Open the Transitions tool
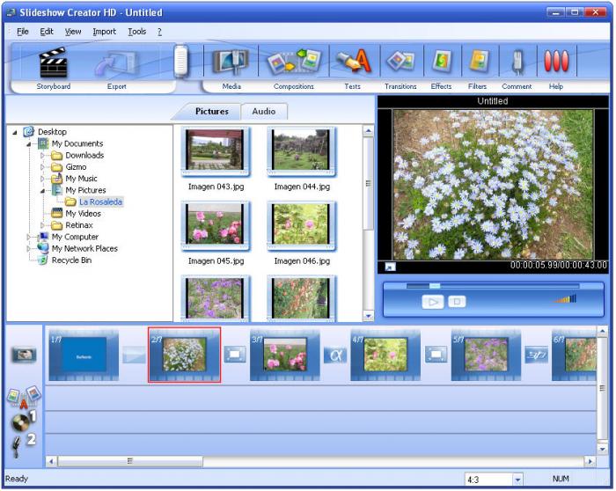The width and height of the screenshot is (616, 491). coord(400,62)
